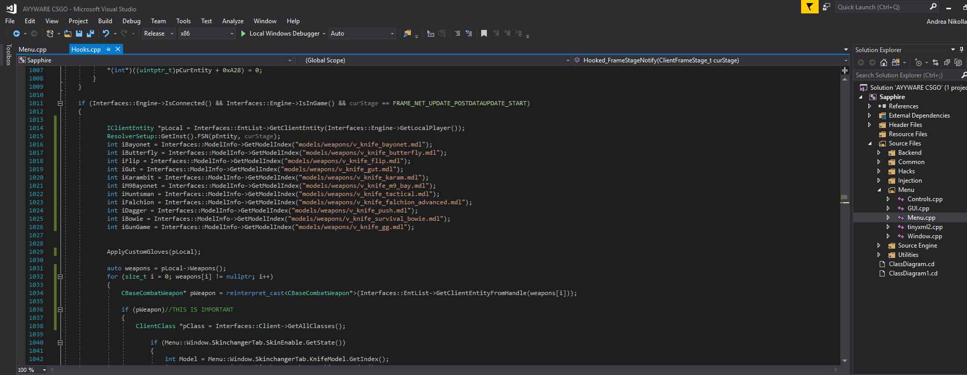Open the notifications flag icon
Viewport: 967px width, 375px height.
tap(809, 7)
